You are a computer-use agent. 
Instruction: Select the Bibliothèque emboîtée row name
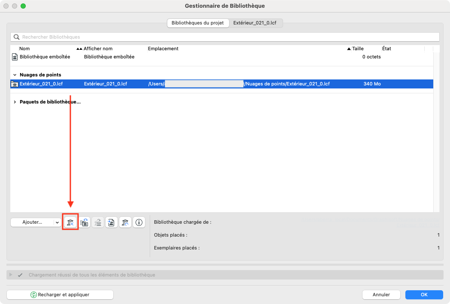click(45, 57)
